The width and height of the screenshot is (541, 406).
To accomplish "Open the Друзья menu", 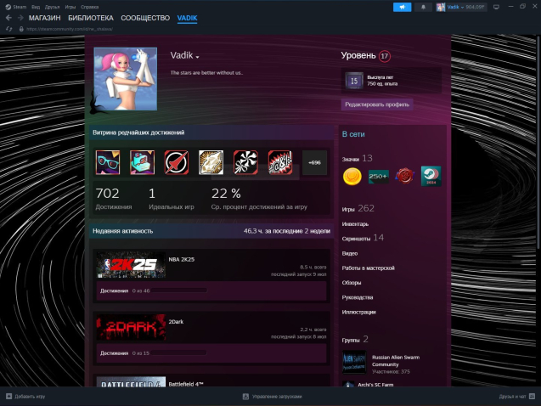I will coord(52,7).
